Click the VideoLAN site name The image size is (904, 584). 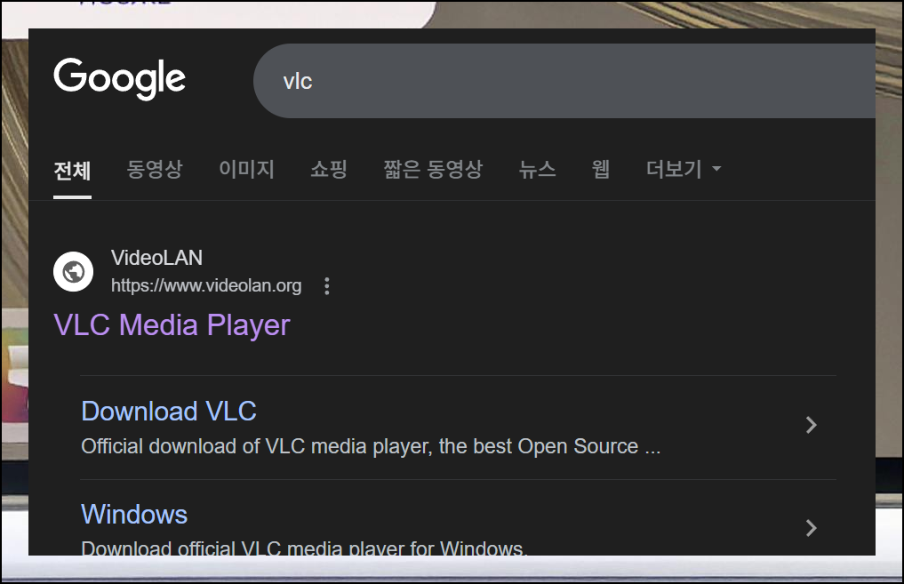click(x=156, y=258)
